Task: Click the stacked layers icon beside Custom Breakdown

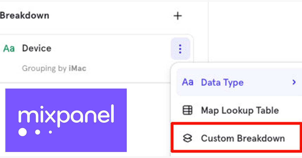Action: tap(187, 138)
